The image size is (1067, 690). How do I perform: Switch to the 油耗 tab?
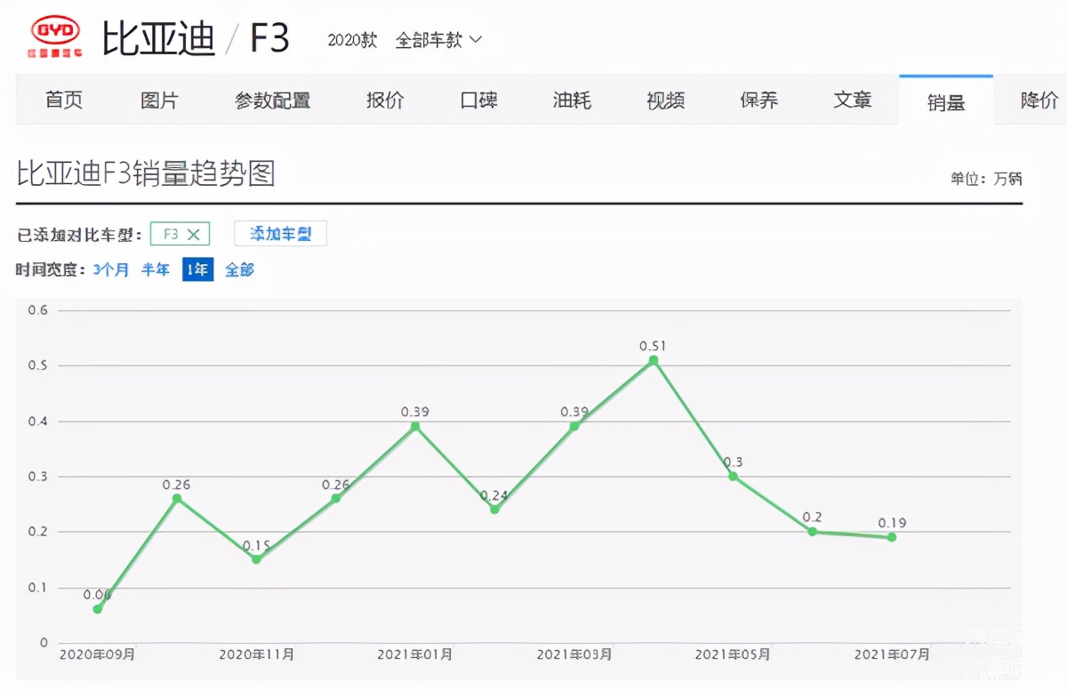point(572,100)
